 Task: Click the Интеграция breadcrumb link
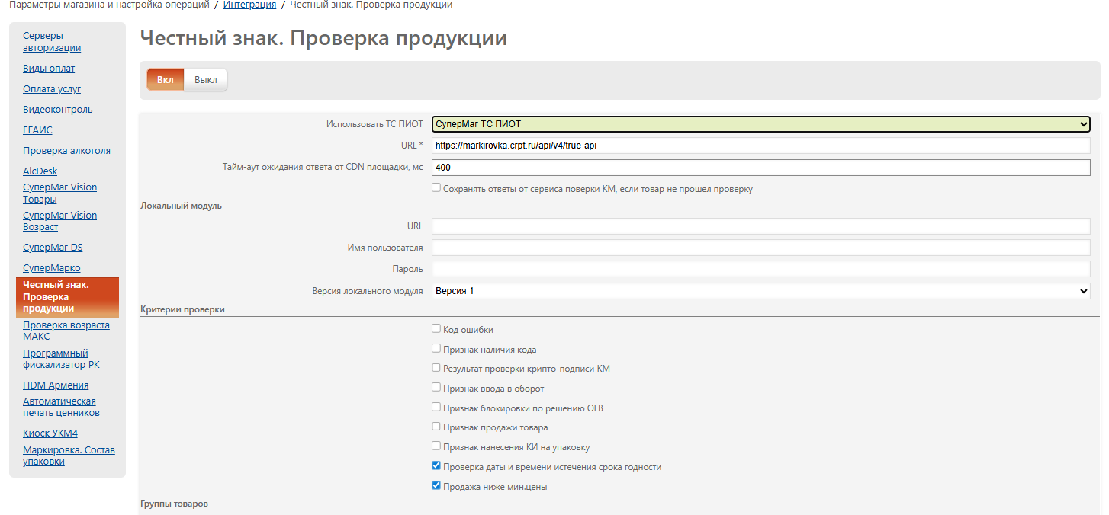(x=249, y=5)
